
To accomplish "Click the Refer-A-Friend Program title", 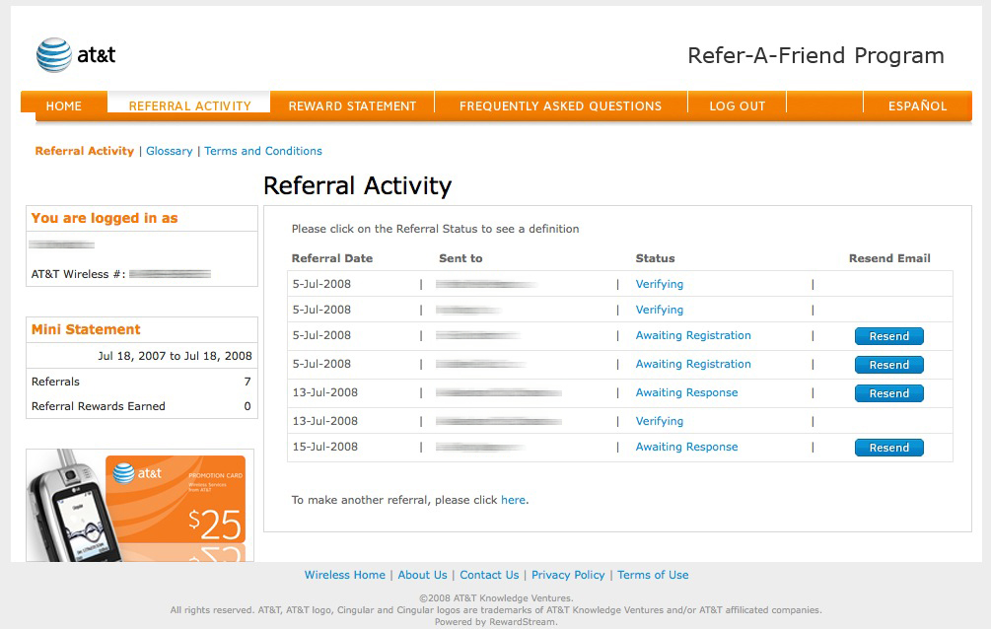I will (815, 55).
